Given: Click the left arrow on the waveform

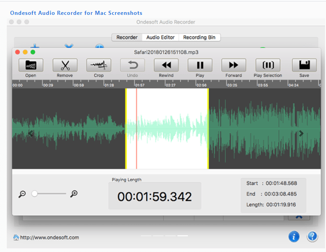Looking at the screenshot, I should click(x=31, y=134).
